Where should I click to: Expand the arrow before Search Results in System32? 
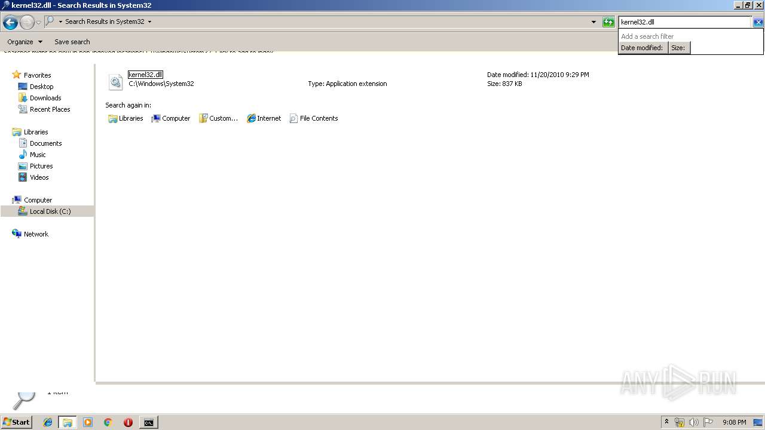(x=60, y=21)
